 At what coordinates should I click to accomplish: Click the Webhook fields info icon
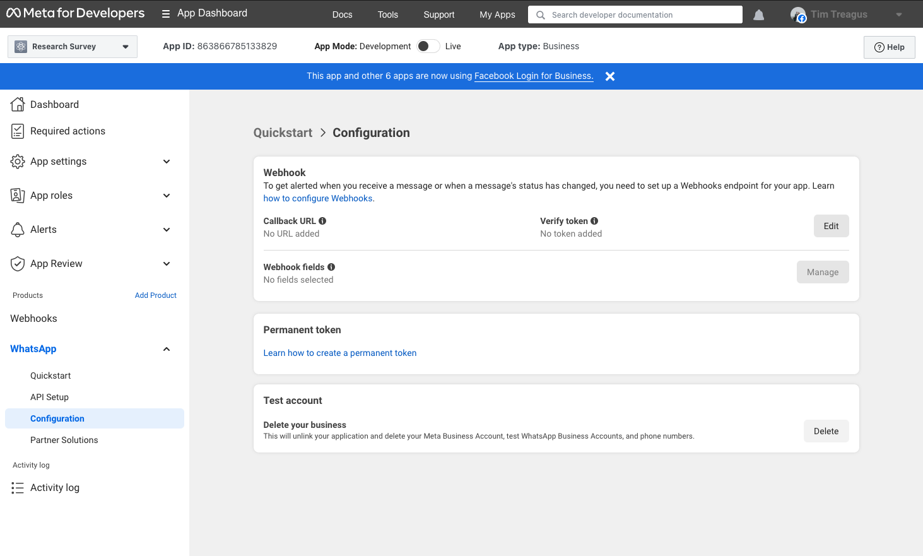[x=331, y=267]
